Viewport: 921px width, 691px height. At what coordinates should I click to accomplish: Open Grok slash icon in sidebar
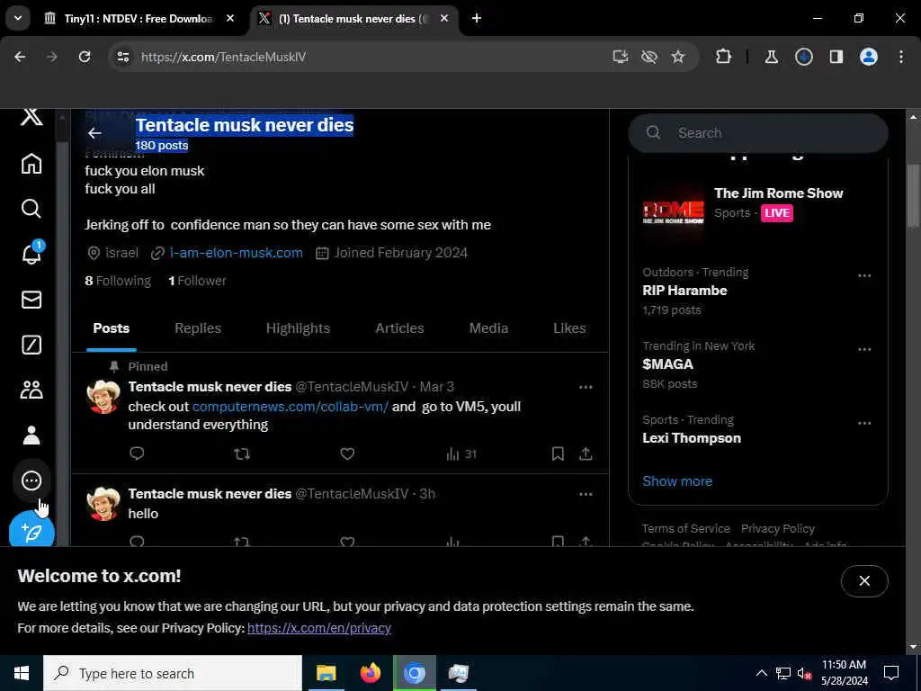coord(31,345)
